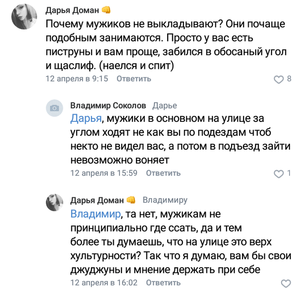Like Владимир Соколов's reply via heart icon
This screenshot has height=298, width=303.
coord(279,174)
